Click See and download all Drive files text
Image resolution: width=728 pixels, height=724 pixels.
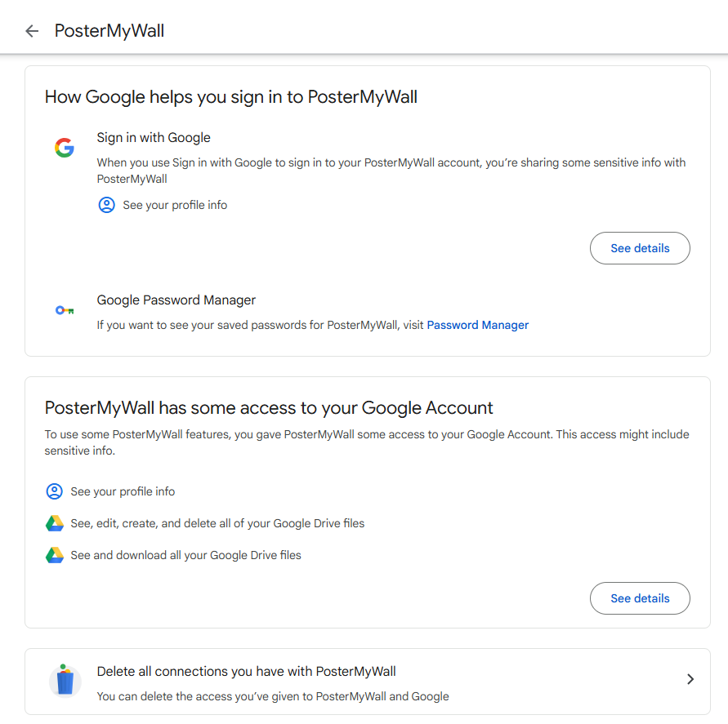click(185, 555)
